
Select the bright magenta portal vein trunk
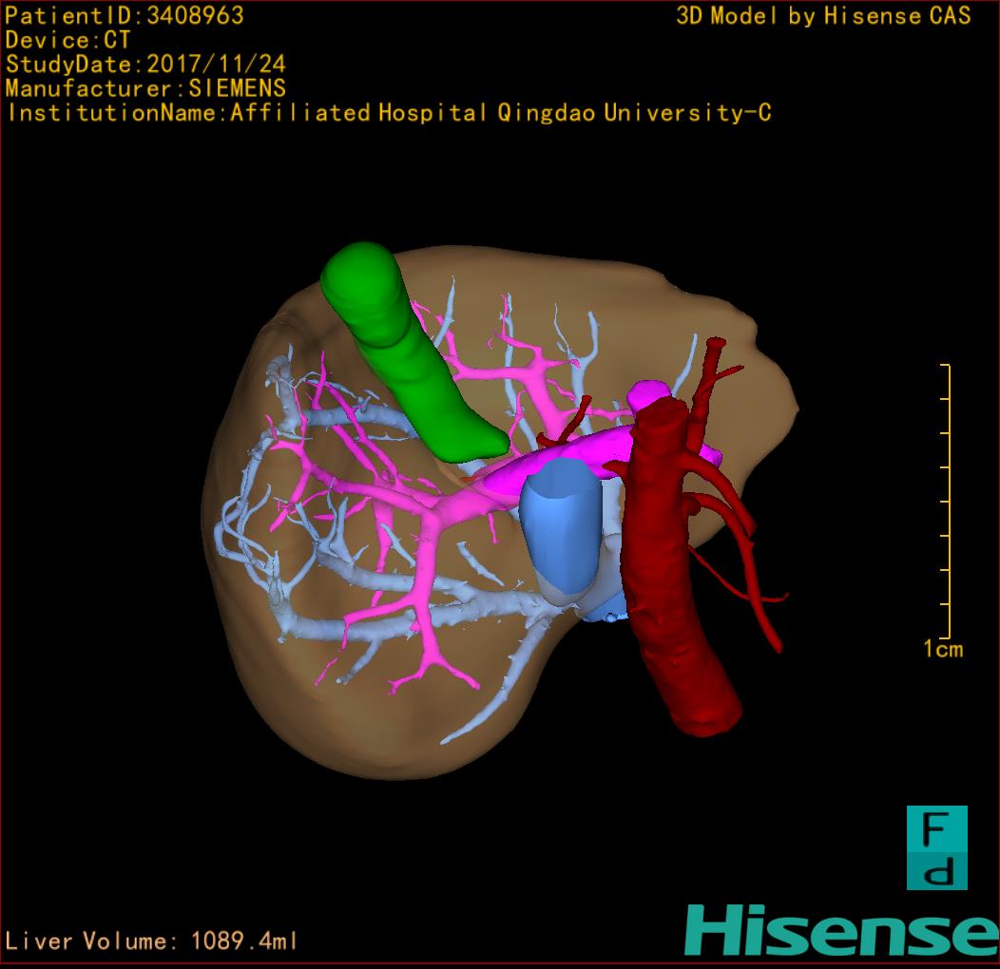(561, 461)
